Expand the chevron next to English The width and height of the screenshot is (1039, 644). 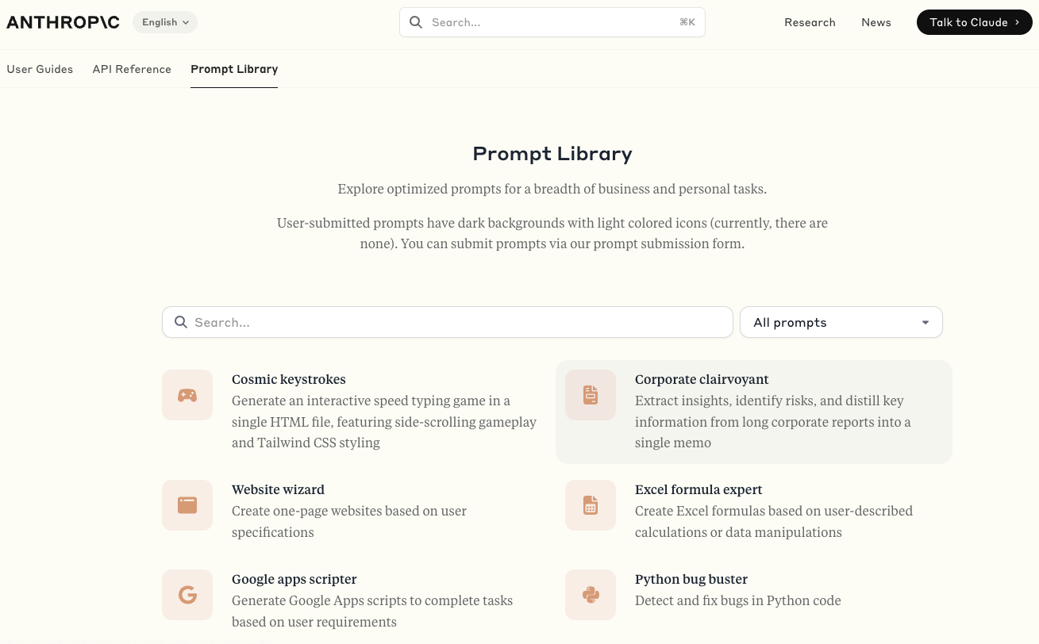click(186, 22)
